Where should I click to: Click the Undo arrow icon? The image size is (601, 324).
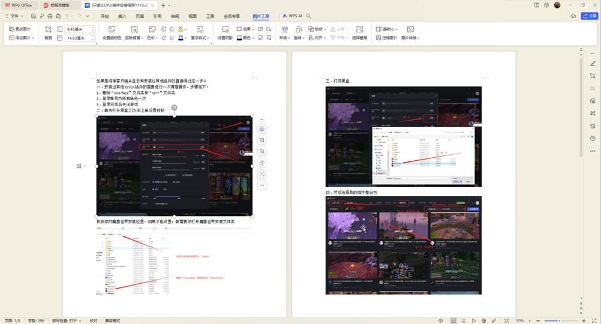tap(67, 16)
